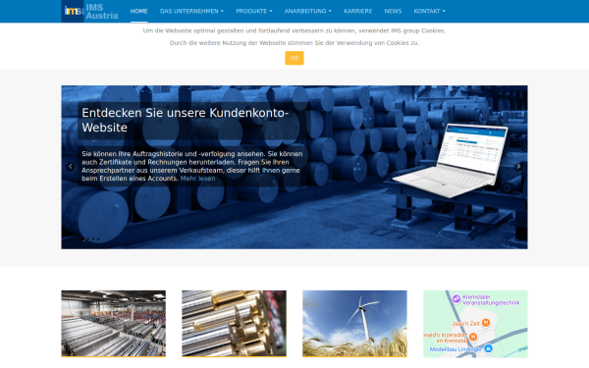Follow the Mehr lesen link
The width and height of the screenshot is (589, 368).
pyautogui.click(x=197, y=179)
